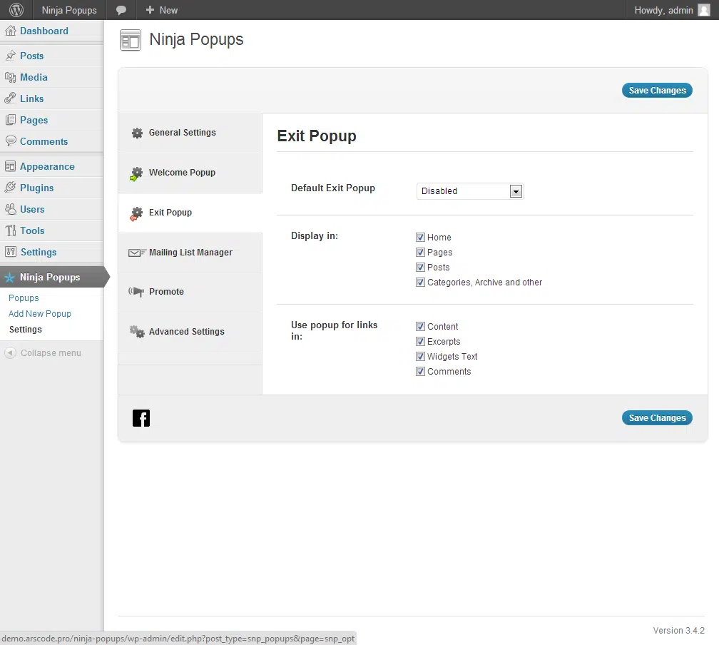Open the Dashboard menu item

pyautogui.click(x=52, y=31)
